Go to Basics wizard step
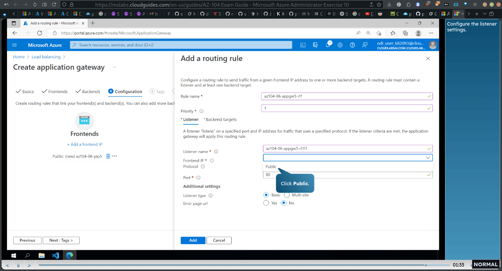The image size is (502, 271). (25, 92)
